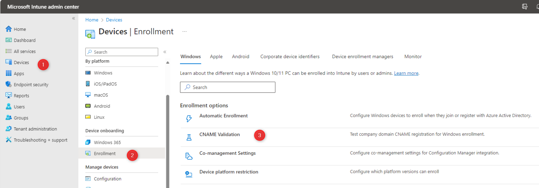The height and width of the screenshot is (188, 539).
Task: Switch to the Apple tab
Action: point(217,56)
